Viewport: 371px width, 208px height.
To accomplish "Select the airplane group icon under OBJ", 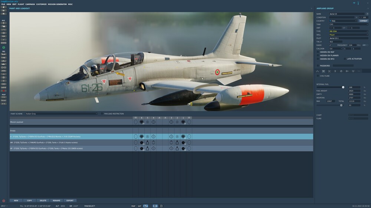I will tap(4, 54).
